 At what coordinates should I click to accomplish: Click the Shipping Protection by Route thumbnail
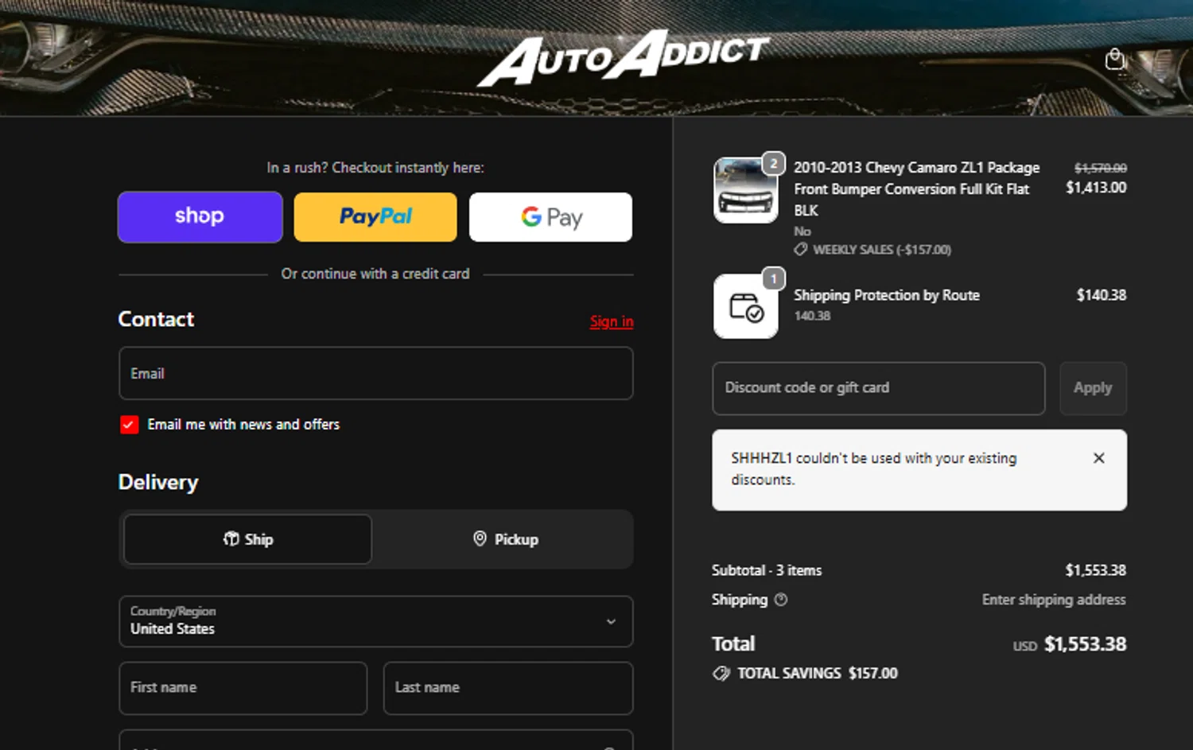pyautogui.click(x=745, y=306)
